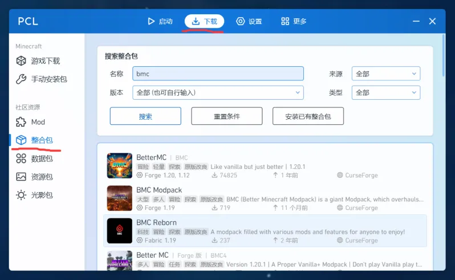Click the 74825 download count icon
The image size is (455, 280).
click(214, 175)
